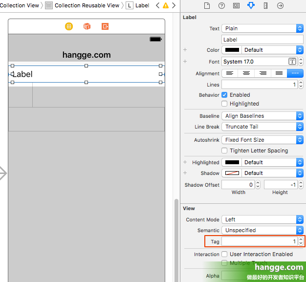Set text alignment to center
The image size is (306, 282).
pyautogui.click(x=246, y=73)
